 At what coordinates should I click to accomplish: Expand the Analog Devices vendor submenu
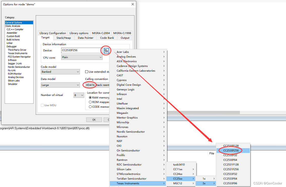(x=138, y=57)
